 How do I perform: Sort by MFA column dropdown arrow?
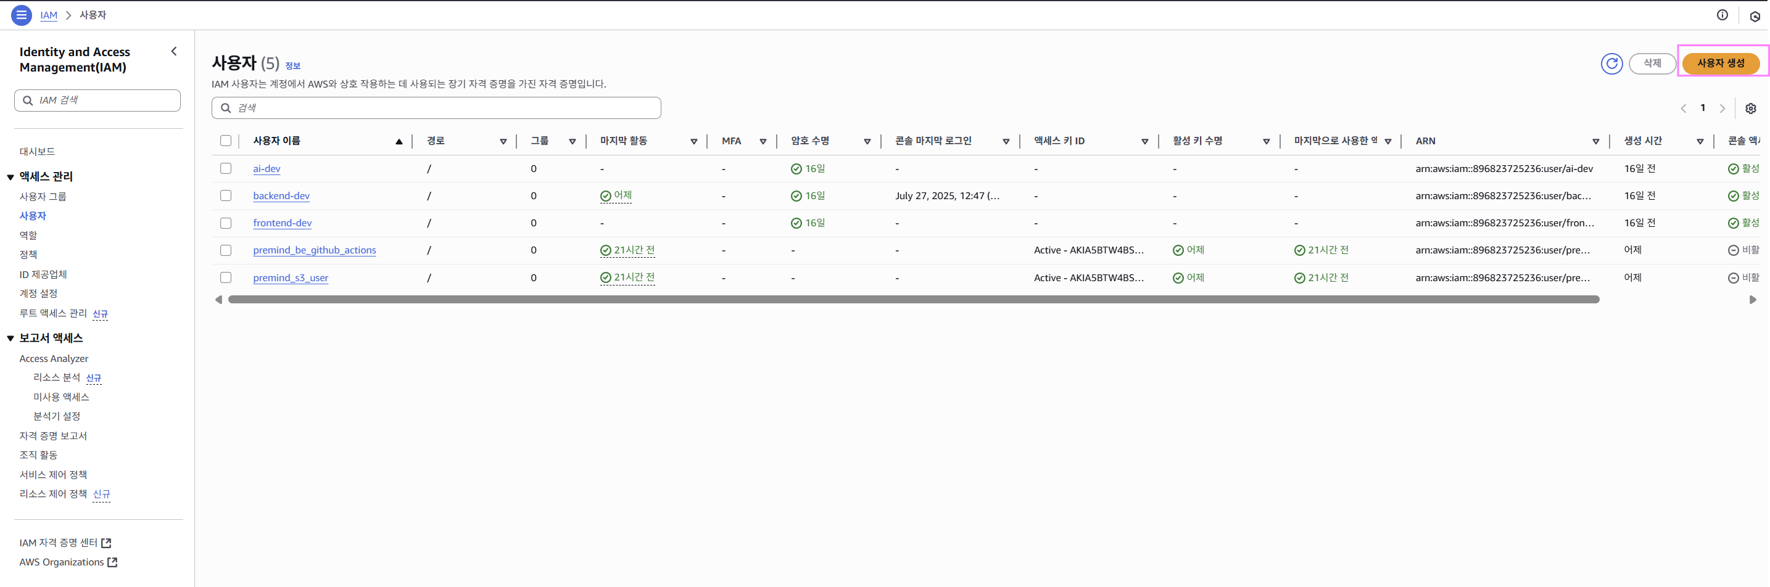[763, 141]
